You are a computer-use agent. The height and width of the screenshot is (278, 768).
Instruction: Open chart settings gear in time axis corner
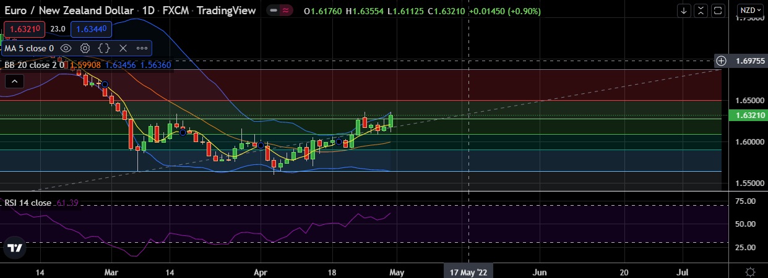tap(750, 272)
